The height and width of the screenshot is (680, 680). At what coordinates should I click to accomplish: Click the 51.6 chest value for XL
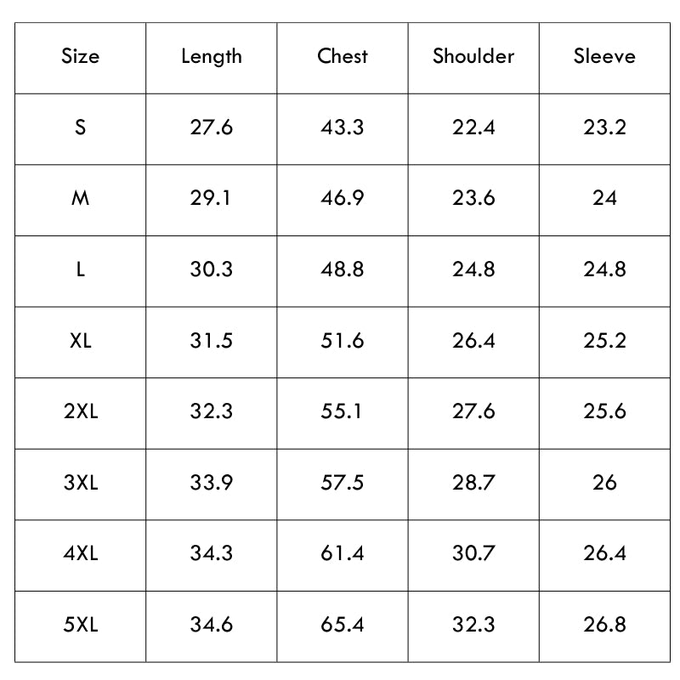click(x=343, y=341)
